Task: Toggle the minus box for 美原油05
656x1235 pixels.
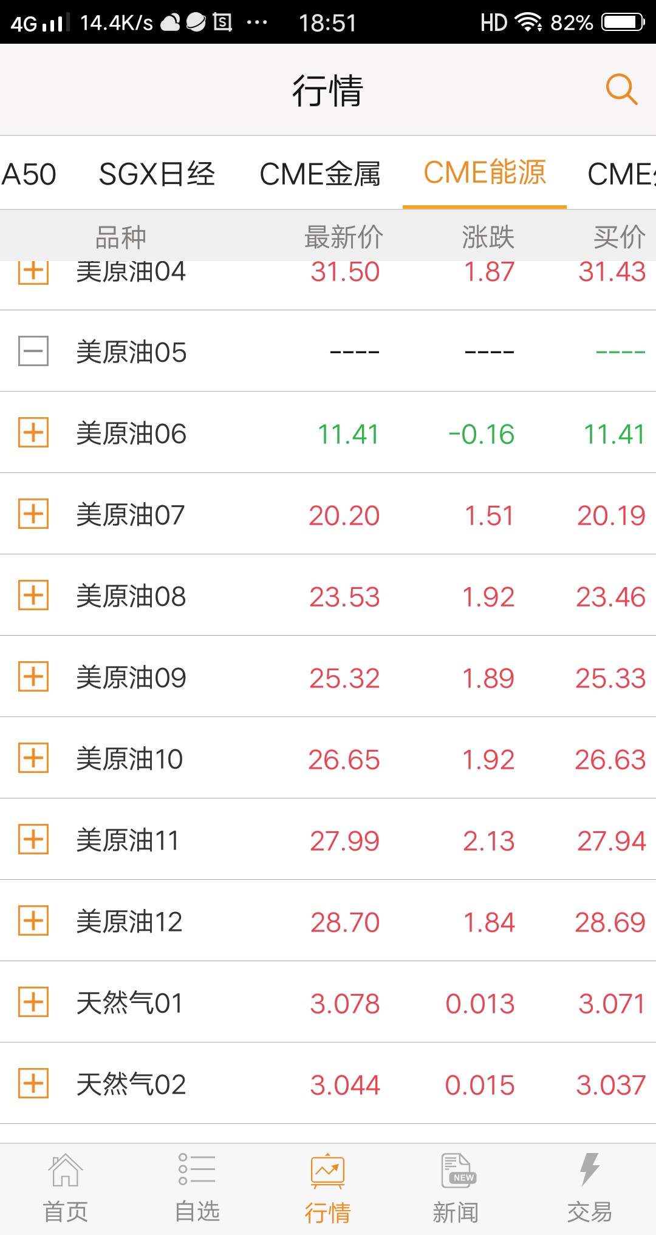Action: [33, 352]
